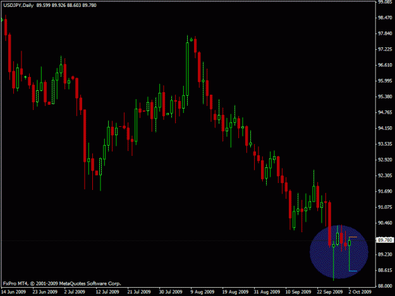This screenshot has height=296, width=395.
Task: Click the OHLC values 89.599 89.926 88.603 89.780
Action: [x=66, y=5]
